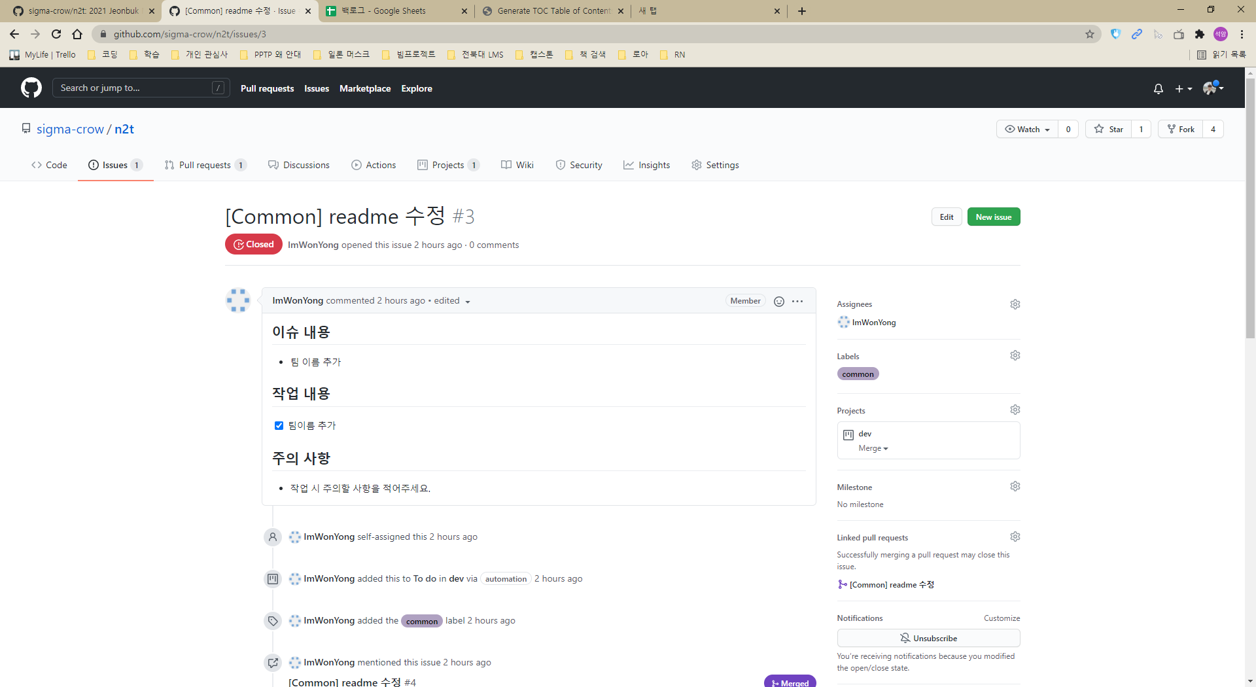Open the browser home page
1256x687 pixels.
(x=77, y=34)
